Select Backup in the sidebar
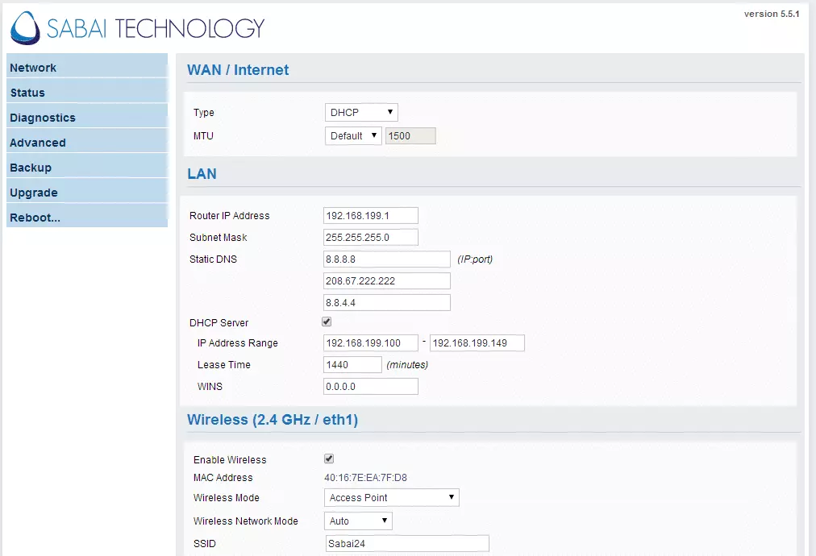The height and width of the screenshot is (556, 816). pyautogui.click(x=31, y=168)
